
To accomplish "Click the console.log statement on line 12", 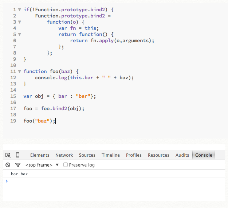I will 84,78.
